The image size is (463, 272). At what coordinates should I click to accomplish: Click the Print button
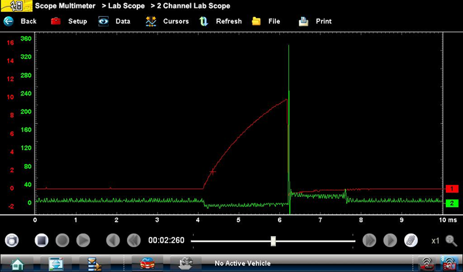[x=315, y=21]
